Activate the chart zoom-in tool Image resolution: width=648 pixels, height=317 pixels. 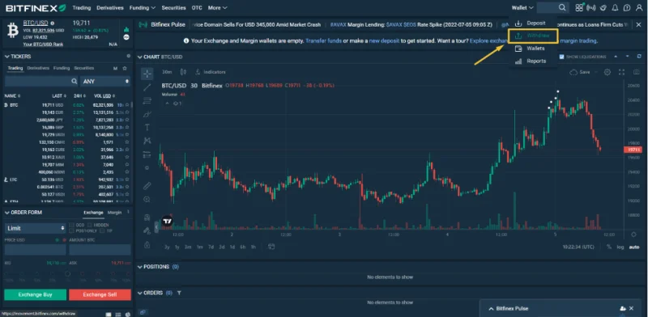147,200
